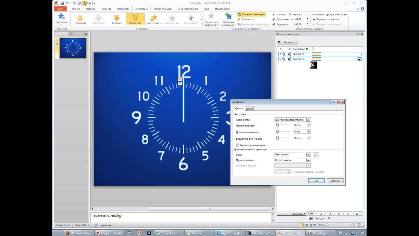
Task: Switch to Slide sorter view icon
Action: (306, 225)
